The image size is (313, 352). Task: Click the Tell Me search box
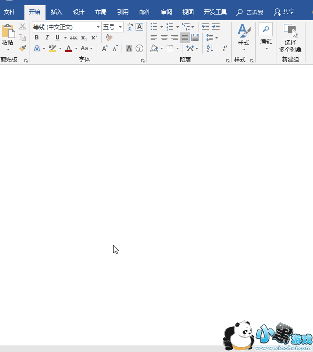coord(250,12)
